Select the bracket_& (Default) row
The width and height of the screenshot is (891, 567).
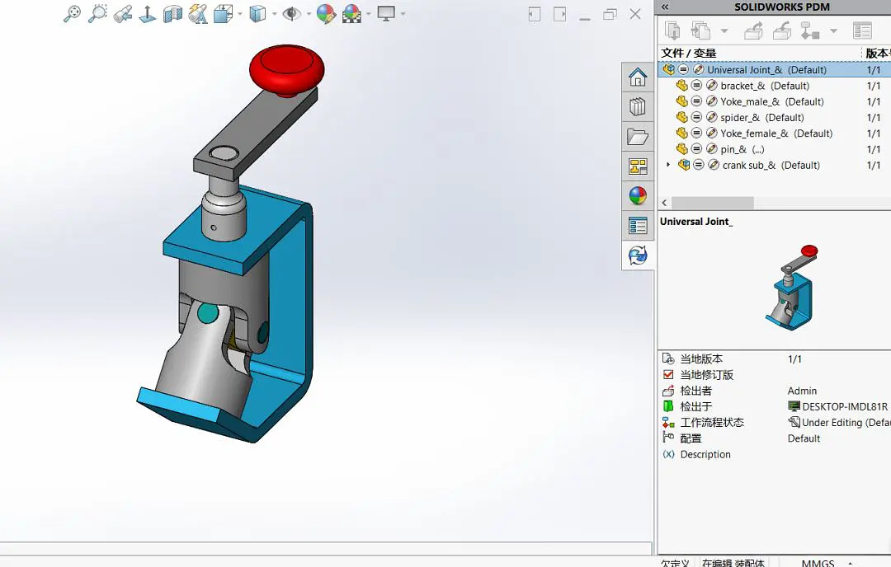(x=774, y=86)
